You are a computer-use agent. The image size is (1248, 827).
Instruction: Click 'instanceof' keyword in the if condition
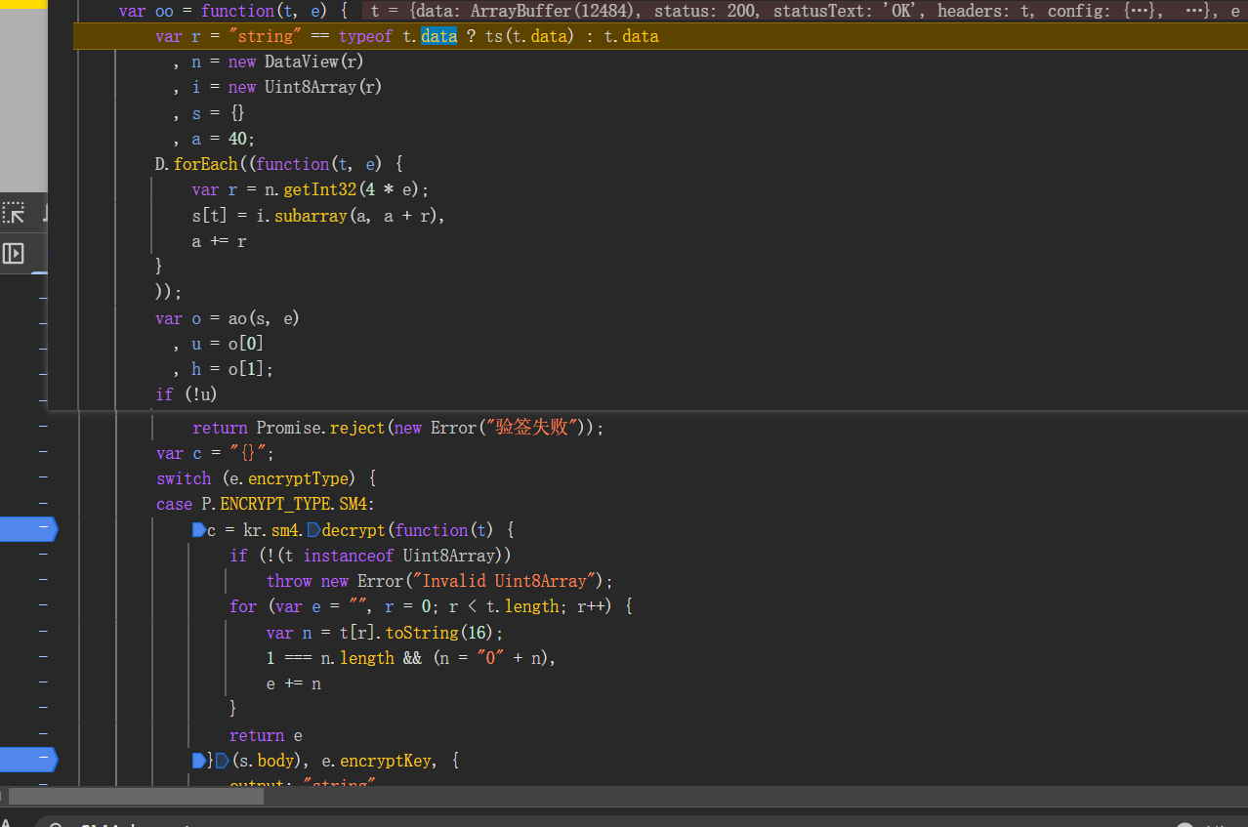click(x=349, y=556)
